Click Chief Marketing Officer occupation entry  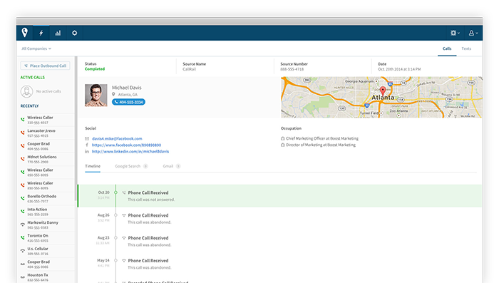click(322, 138)
